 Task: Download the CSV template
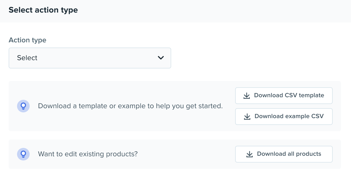(x=284, y=96)
